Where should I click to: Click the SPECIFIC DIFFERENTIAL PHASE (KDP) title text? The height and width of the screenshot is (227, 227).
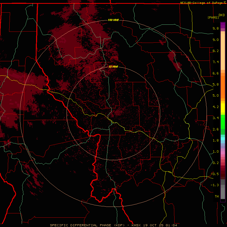coord(87,225)
